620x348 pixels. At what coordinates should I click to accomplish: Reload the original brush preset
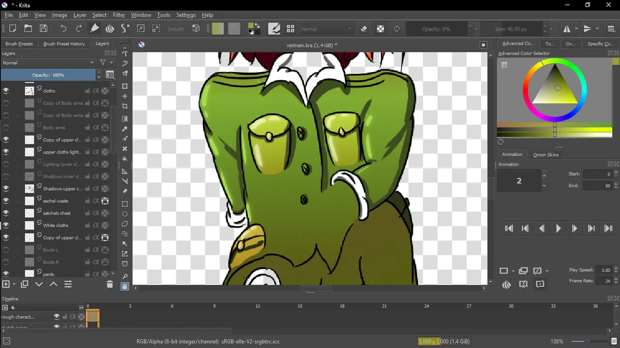coord(397,29)
